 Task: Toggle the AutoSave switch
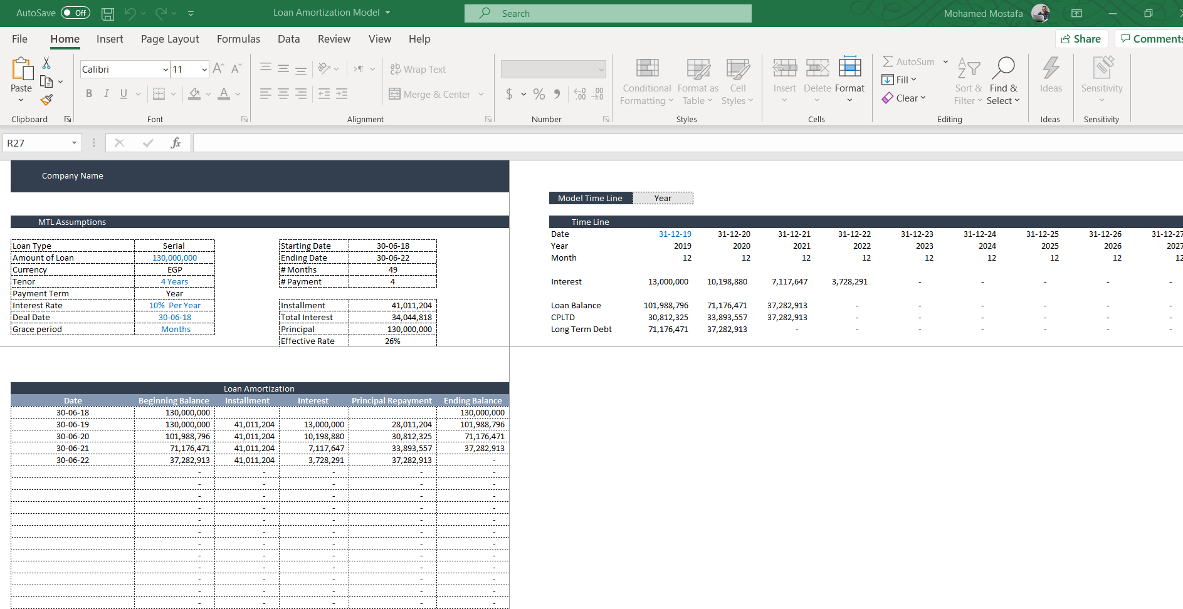click(x=75, y=13)
